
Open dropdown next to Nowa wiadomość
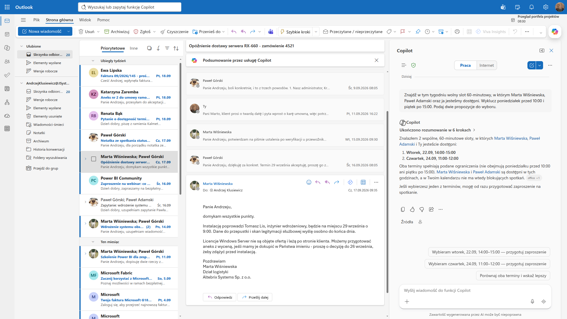click(x=69, y=31)
